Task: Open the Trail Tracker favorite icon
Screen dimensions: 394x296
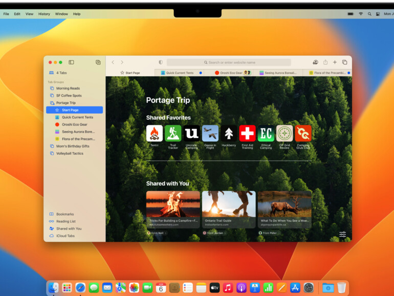Action: point(173,133)
